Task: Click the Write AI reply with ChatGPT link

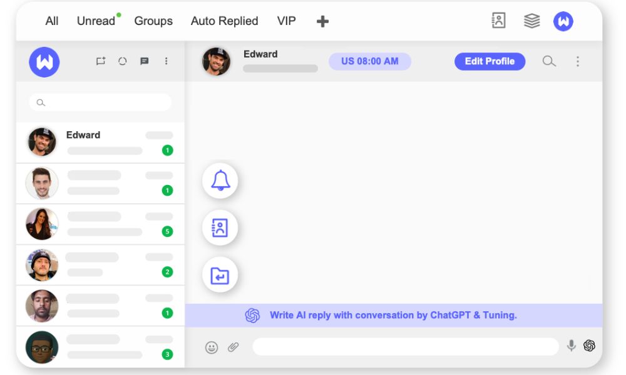Action: pos(393,315)
